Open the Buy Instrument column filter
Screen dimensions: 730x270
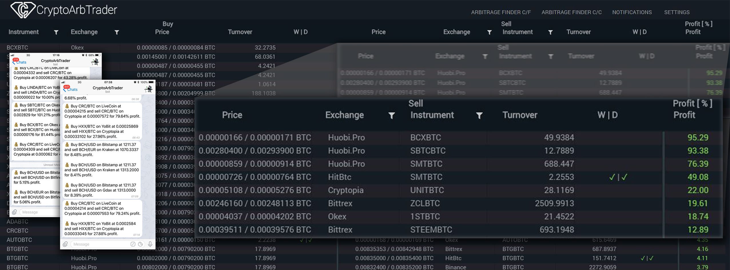(x=56, y=32)
